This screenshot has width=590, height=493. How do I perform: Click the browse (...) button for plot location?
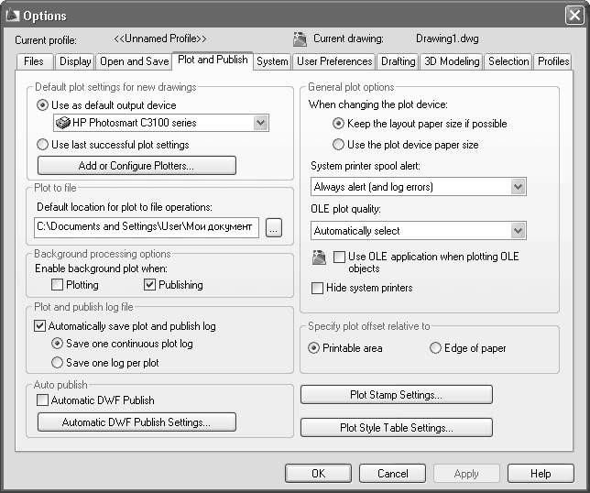pyautogui.click(x=273, y=228)
